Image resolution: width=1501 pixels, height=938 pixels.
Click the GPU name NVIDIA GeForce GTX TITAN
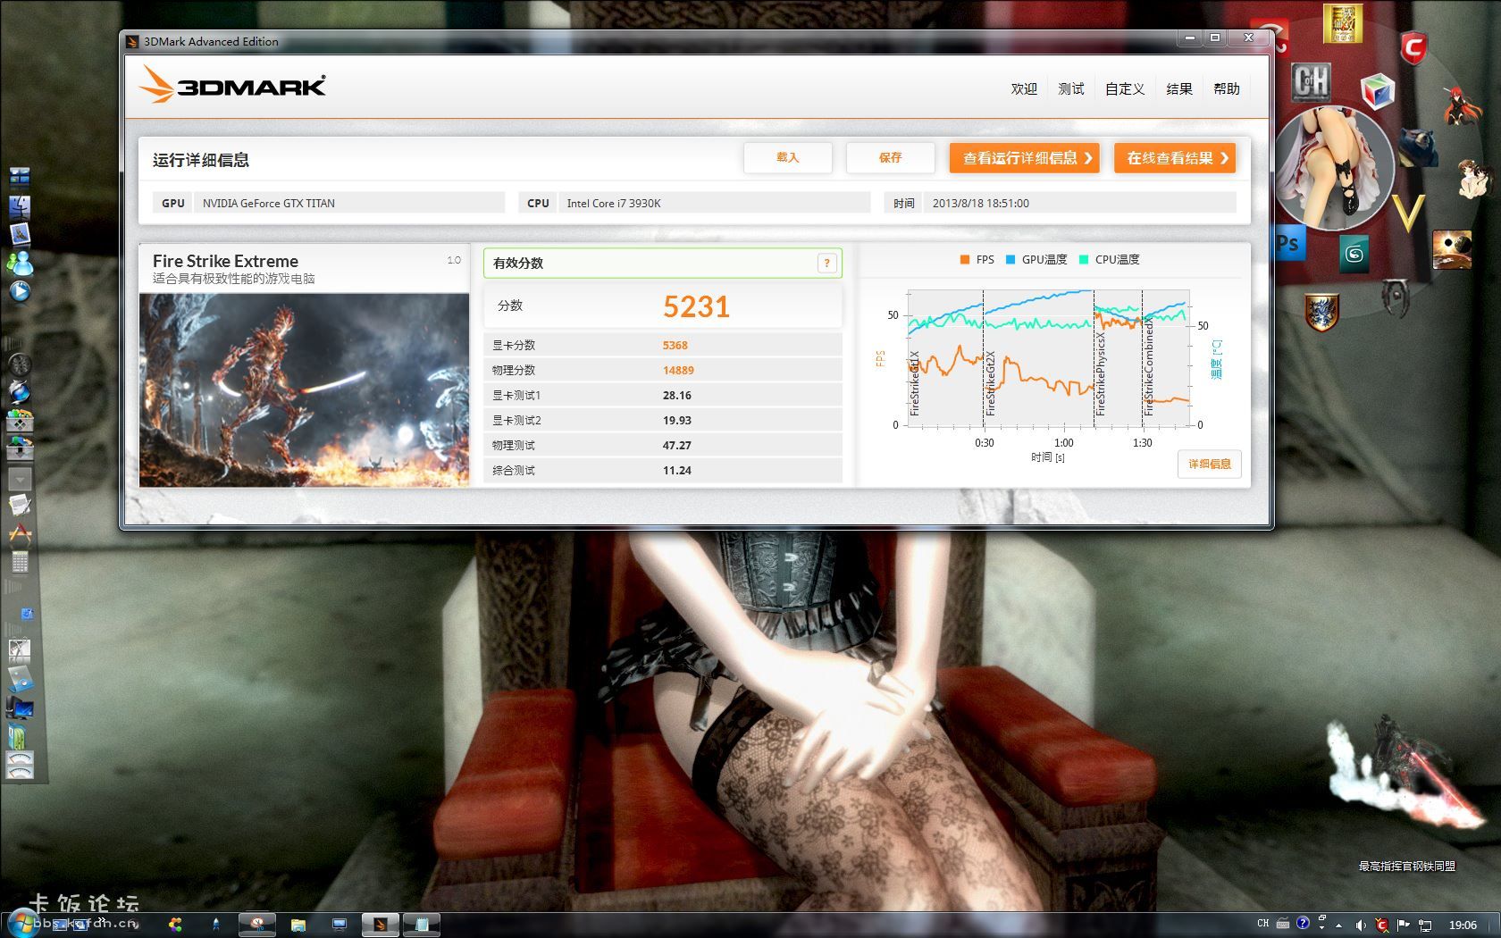(x=269, y=204)
